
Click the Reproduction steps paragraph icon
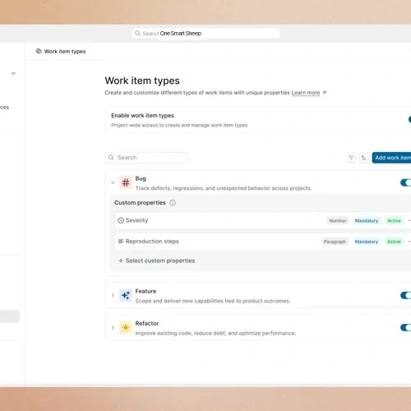[121, 241]
